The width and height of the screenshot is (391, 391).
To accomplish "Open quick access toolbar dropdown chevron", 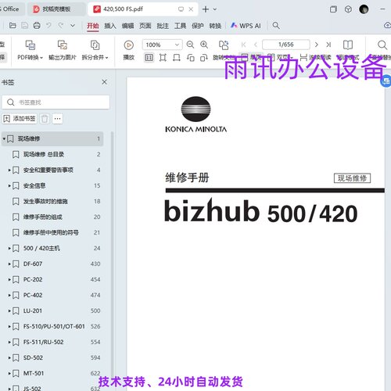I will point(73,26).
